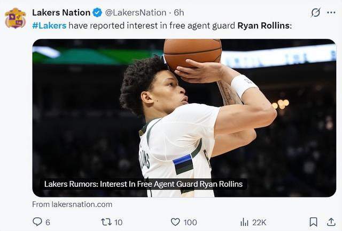This screenshot has width=342, height=231.
Task: Bookmark this Lakers Nation tweet
Action: click(314, 222)
